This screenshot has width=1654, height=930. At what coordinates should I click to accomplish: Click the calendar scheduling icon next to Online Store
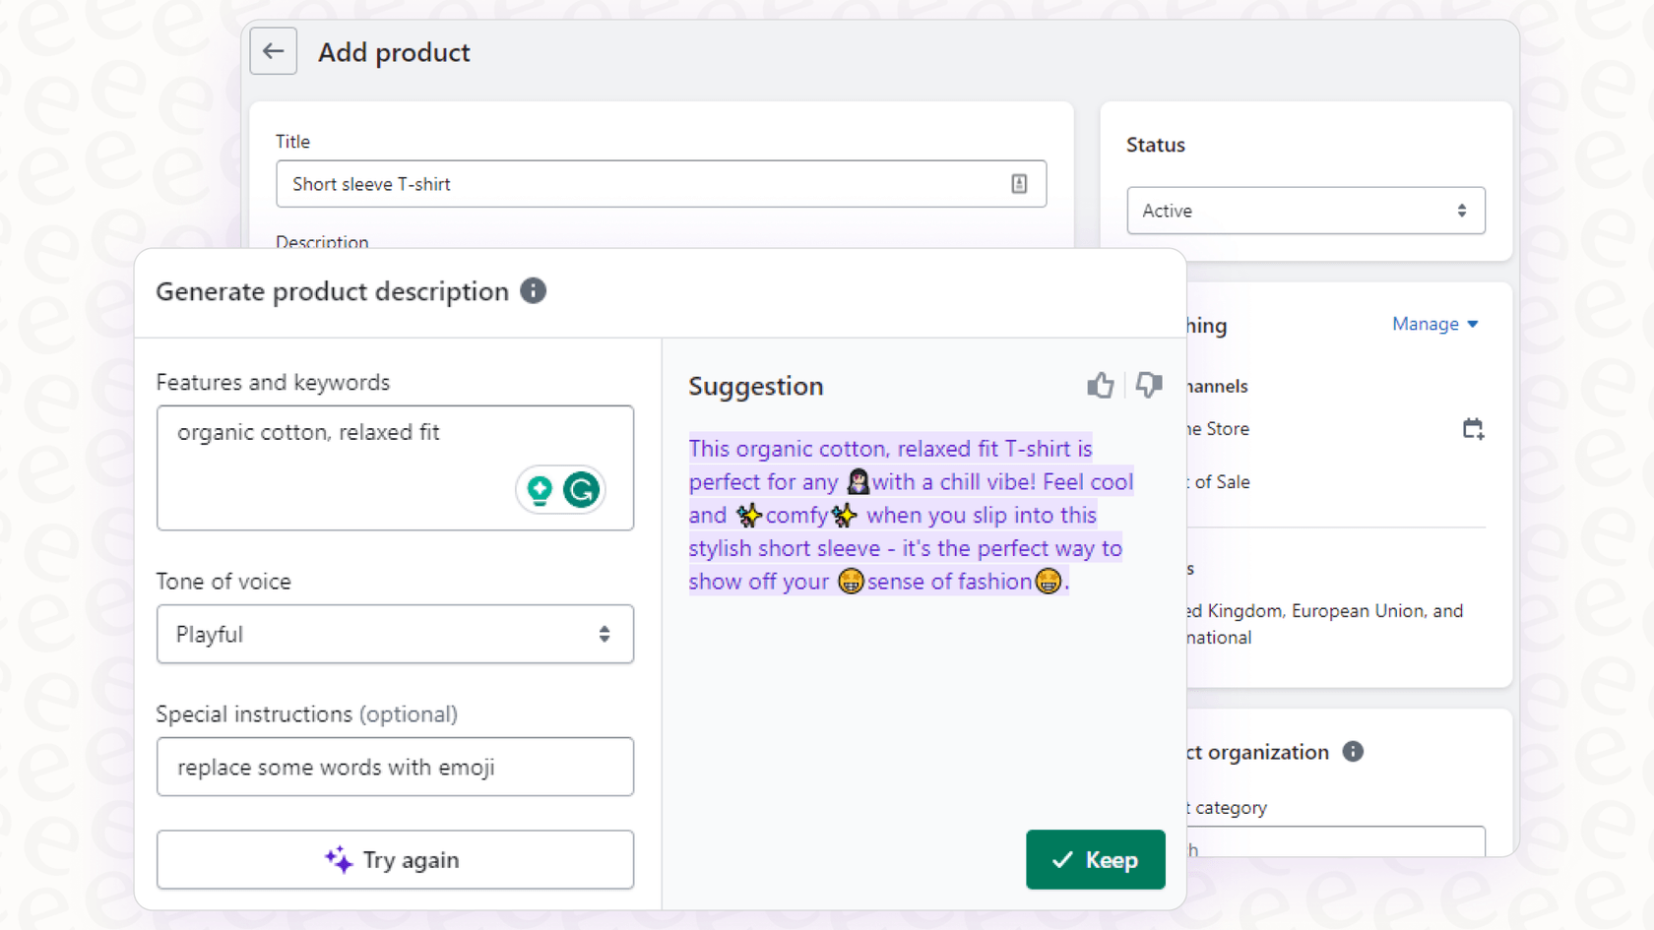pyautogui.click(x=1473, y=428)
